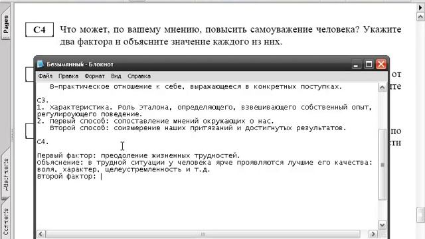Maximize the Безымянный Notepad window
425x239 pixels.
click(369, 64)
